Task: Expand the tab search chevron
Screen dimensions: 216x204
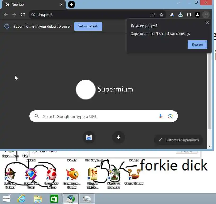Action: click(178, 3)
